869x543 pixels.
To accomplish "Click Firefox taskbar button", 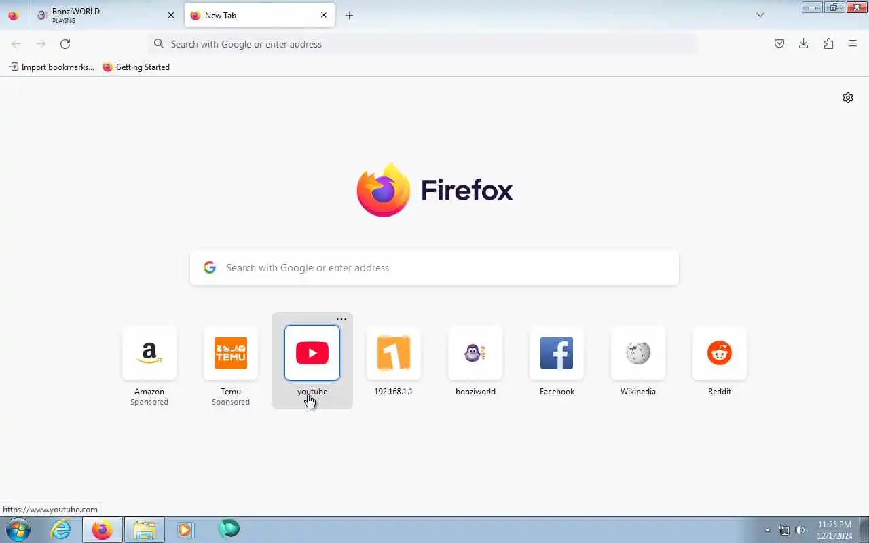I will pos(103,529).
